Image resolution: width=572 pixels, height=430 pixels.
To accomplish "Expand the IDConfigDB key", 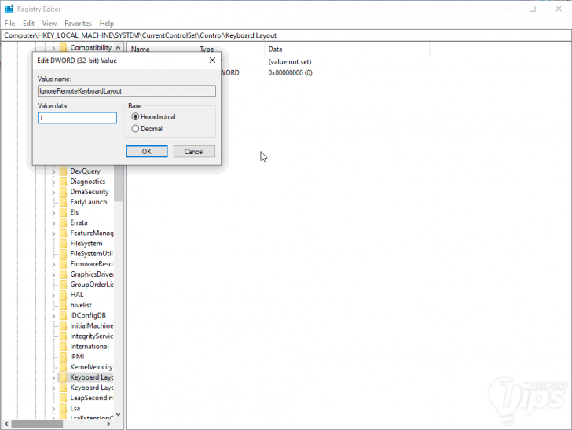I will 53,316.
